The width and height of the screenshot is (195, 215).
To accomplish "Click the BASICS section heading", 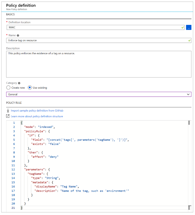I will click(x=10, y=15).
